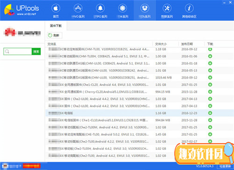Viewport: 234px width, 170px height.
Task: Select the Che2-TL00H Android 4.4.2 file name
Action: [98, 148]
